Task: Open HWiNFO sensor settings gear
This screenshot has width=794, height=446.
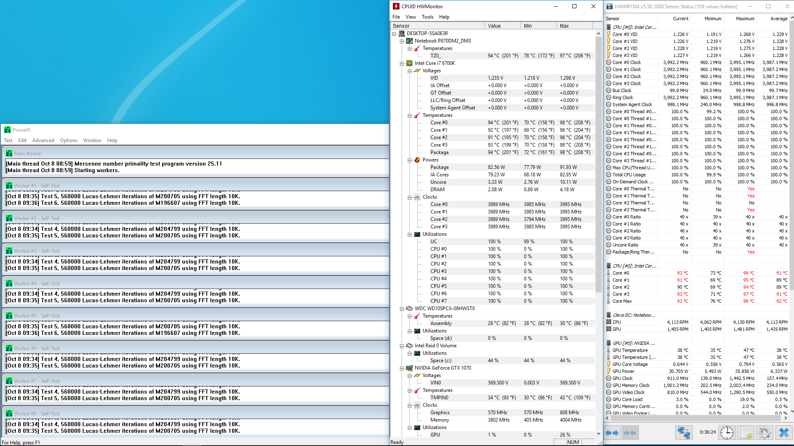Action: (765, 433)
